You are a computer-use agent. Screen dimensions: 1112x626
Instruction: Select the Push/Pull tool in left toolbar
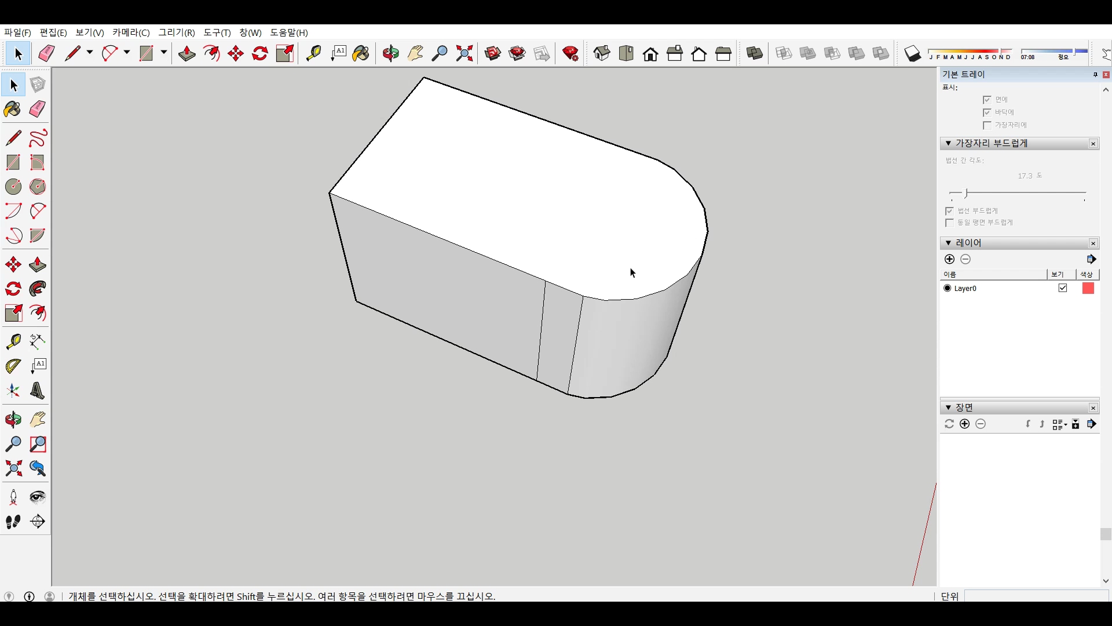point(38,265)
